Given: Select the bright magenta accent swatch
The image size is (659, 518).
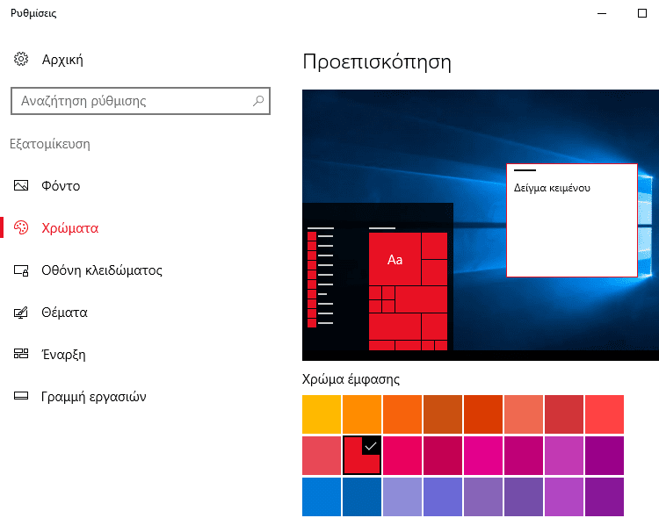Looking at the screenshot, I should click(483, 456).
